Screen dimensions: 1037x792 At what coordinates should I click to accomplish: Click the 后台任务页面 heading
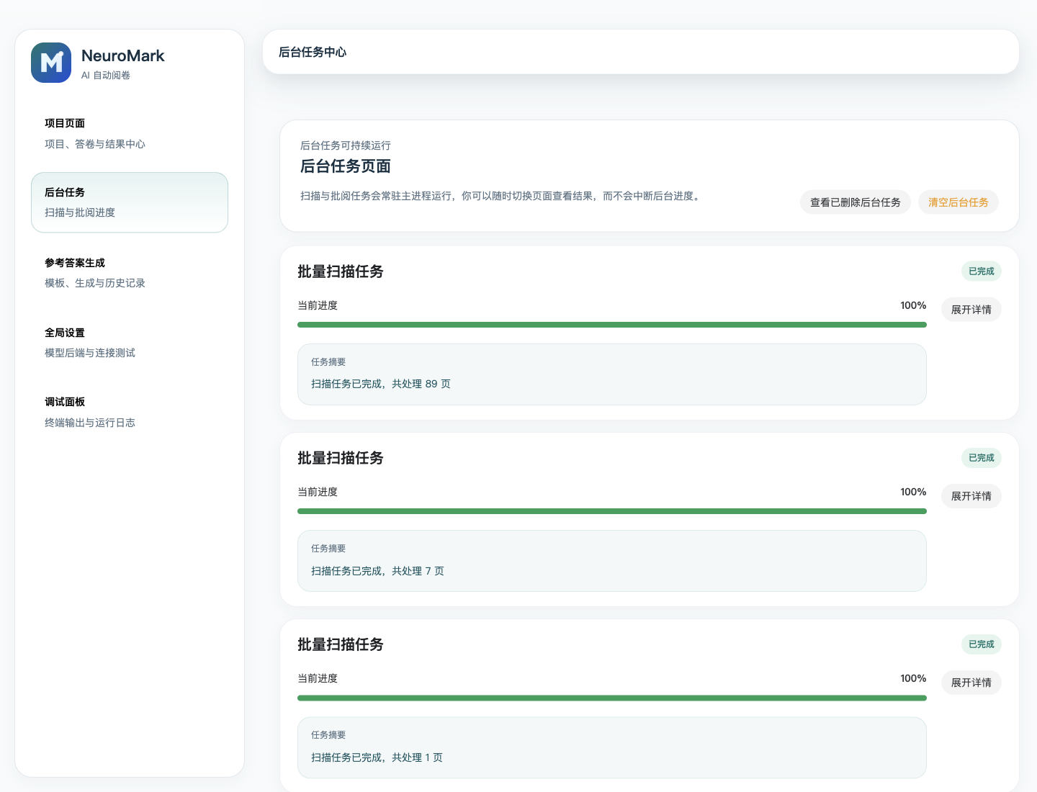tap(346, 166)
